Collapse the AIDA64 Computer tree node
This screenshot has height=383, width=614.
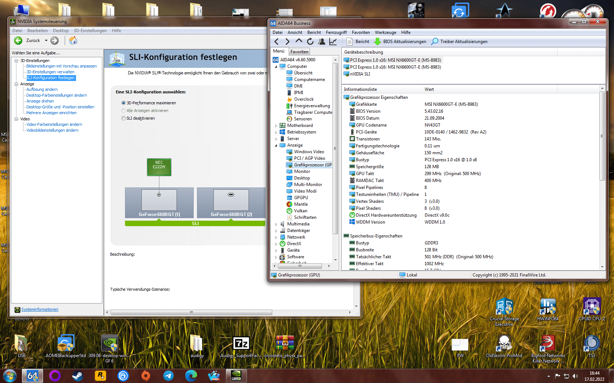[276, 66]
